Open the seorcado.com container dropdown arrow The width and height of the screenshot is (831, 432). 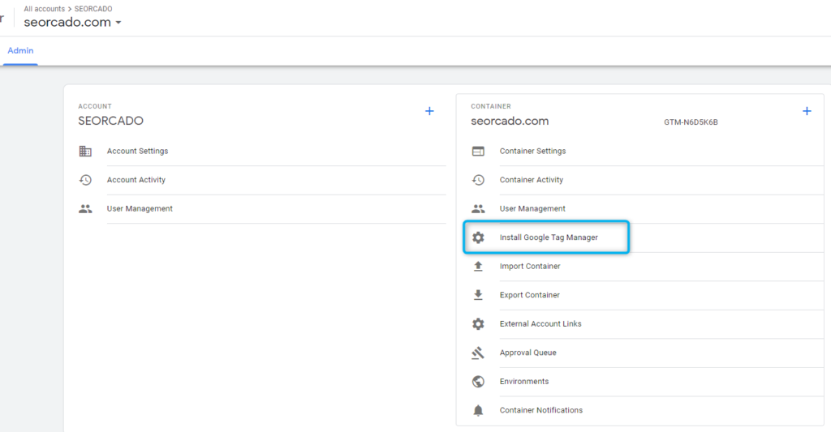[118, 23]
